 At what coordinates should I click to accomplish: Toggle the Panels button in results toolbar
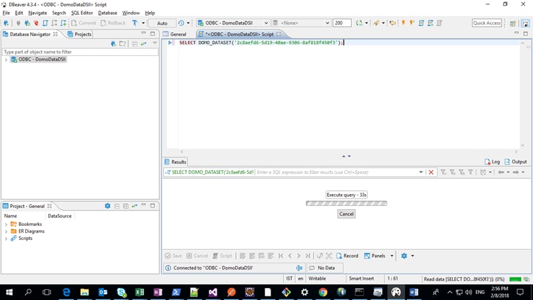(x=374, y=256)
